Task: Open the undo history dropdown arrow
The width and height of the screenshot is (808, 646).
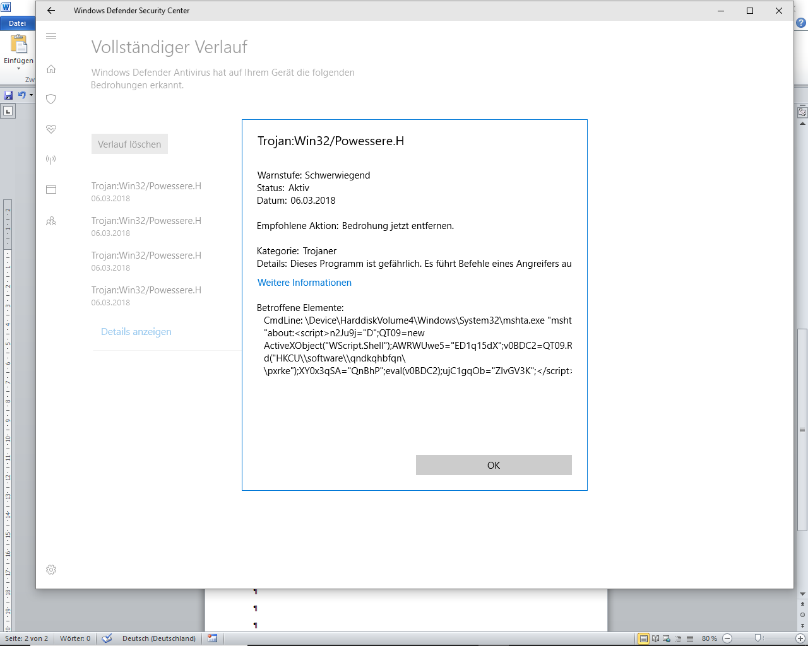Action: pos(31,95)
